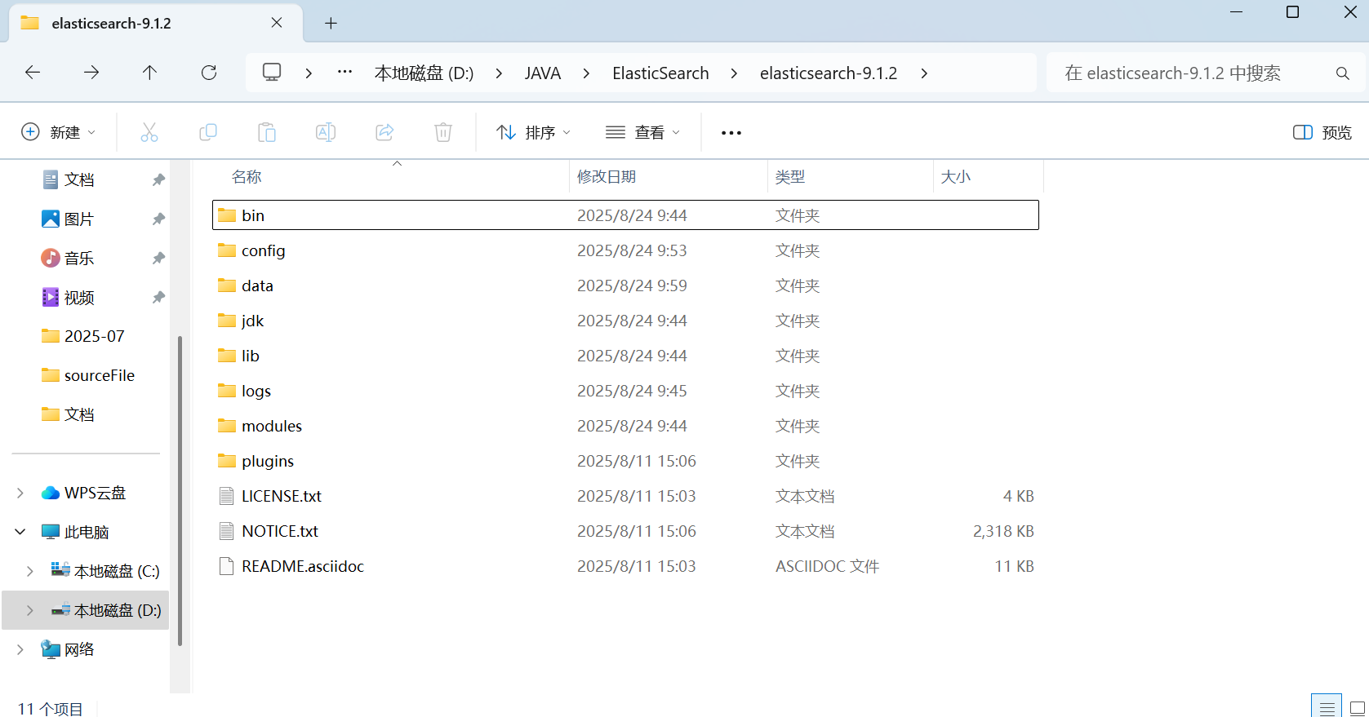Select the modules folder

coord(625,426)
